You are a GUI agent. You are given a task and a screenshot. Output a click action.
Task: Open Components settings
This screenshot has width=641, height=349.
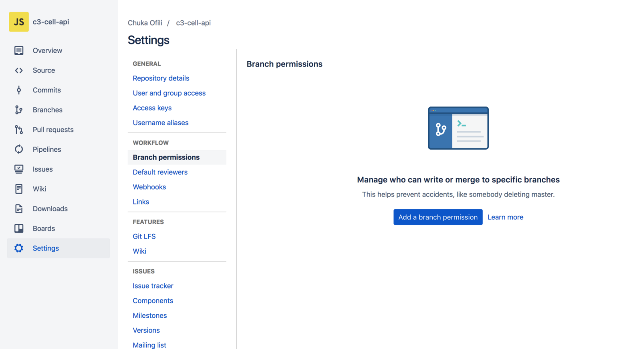click(x=153, y=301)
